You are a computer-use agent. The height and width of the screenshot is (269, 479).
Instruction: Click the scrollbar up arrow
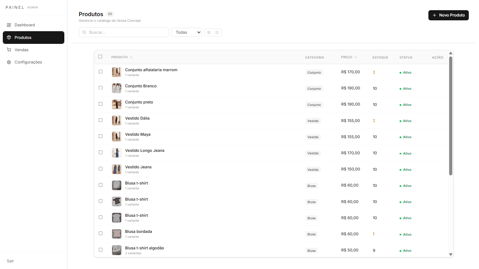point(451,53)
